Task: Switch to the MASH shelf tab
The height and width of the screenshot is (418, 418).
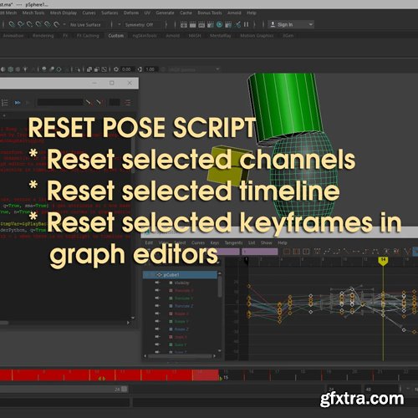Action: coord(195,36)
